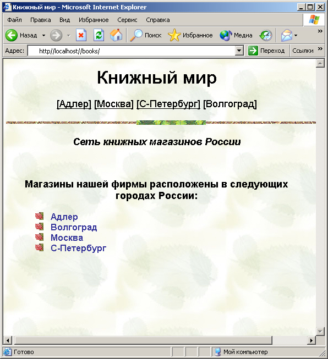Screen dimensions: 328x359
Task: Open the History clock icon
Action: [266, 35]
